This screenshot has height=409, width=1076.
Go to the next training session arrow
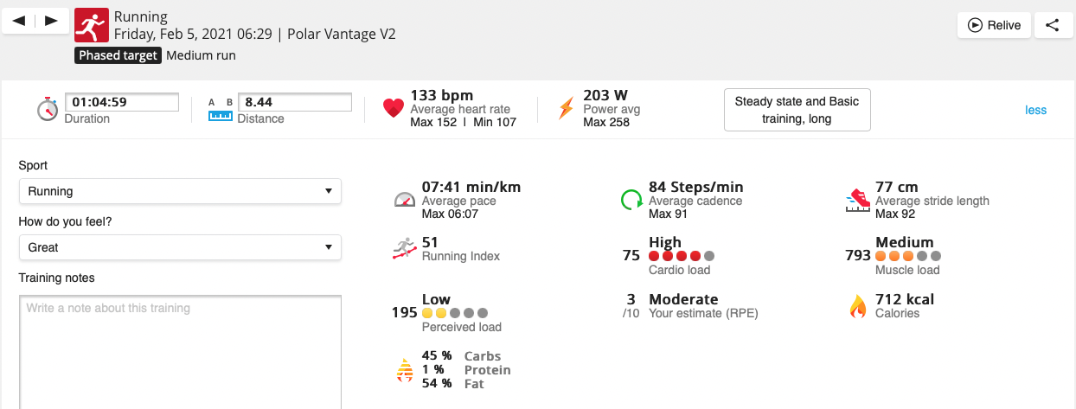52,21
